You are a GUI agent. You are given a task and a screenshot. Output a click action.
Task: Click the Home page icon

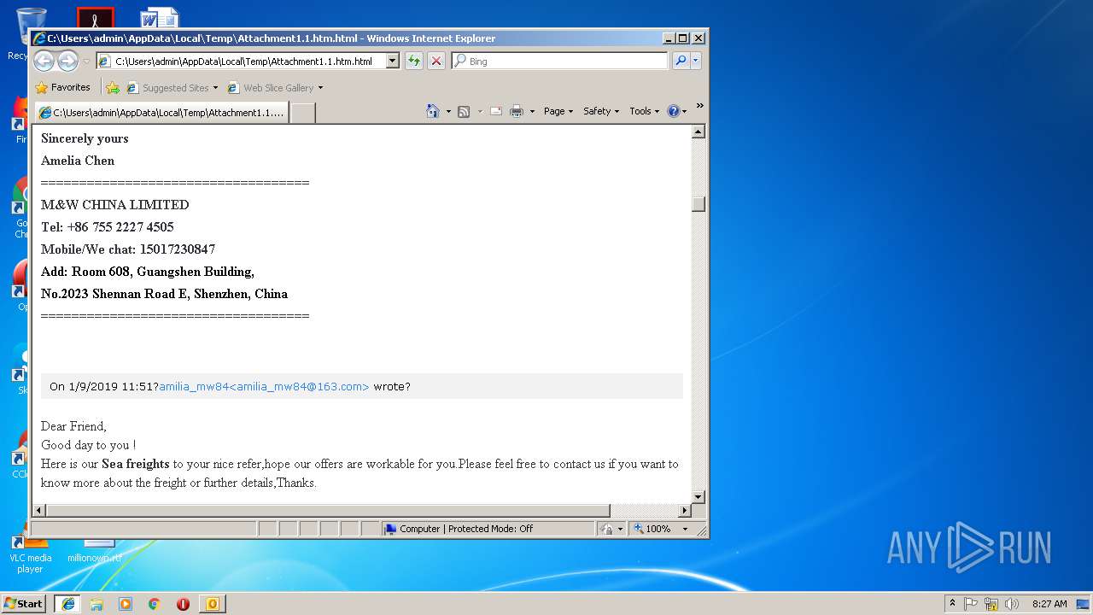433,111
